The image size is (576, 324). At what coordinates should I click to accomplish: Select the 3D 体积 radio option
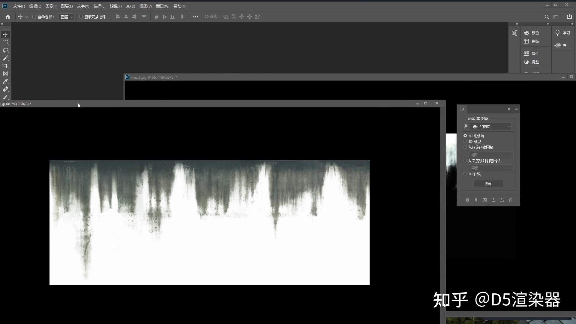(x=465, y=174)
